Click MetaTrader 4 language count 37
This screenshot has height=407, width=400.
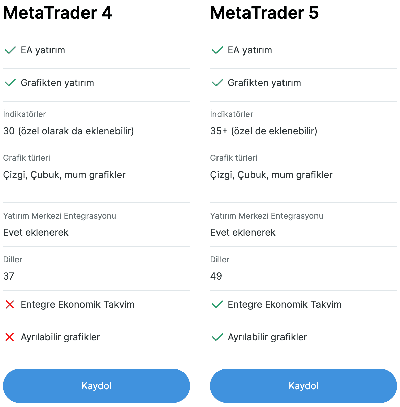(x=9, y=276)
